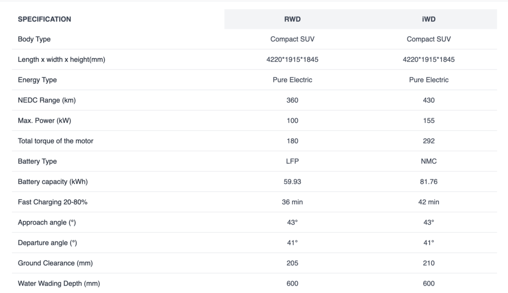Click the Ground Clearance (mm) row label

(x=55, y=263)
